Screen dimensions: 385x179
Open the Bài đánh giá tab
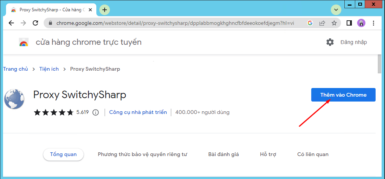pos(224,155)
